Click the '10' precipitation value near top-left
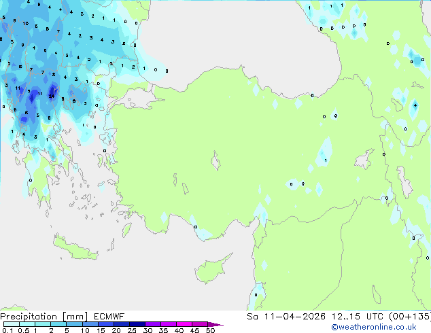Viewport: 431px width, 333px height. [x=26, y=24]
